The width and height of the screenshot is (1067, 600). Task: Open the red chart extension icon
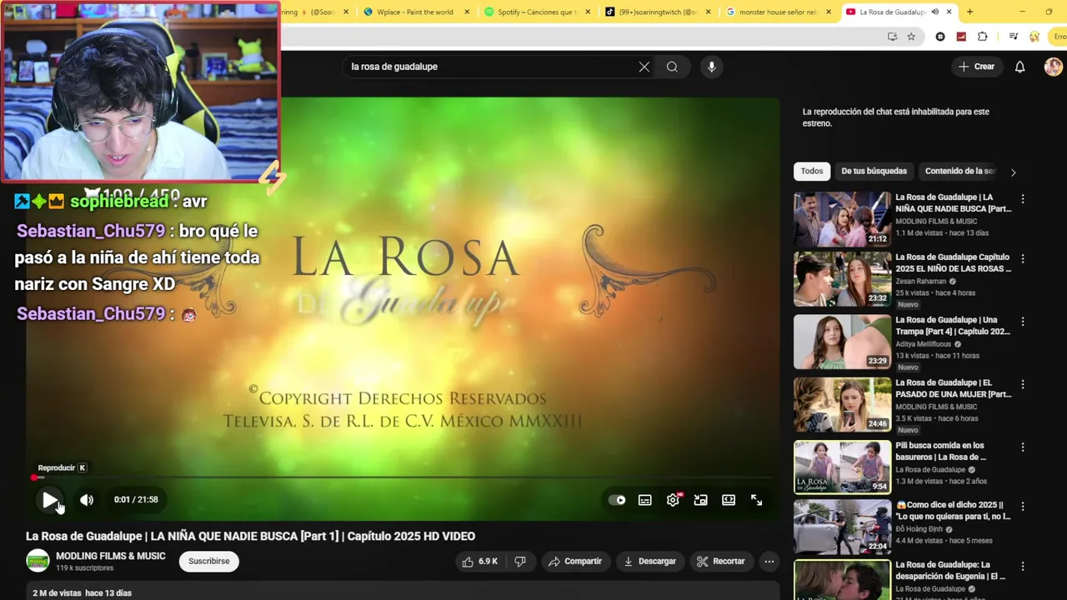[x=961, y=37]
